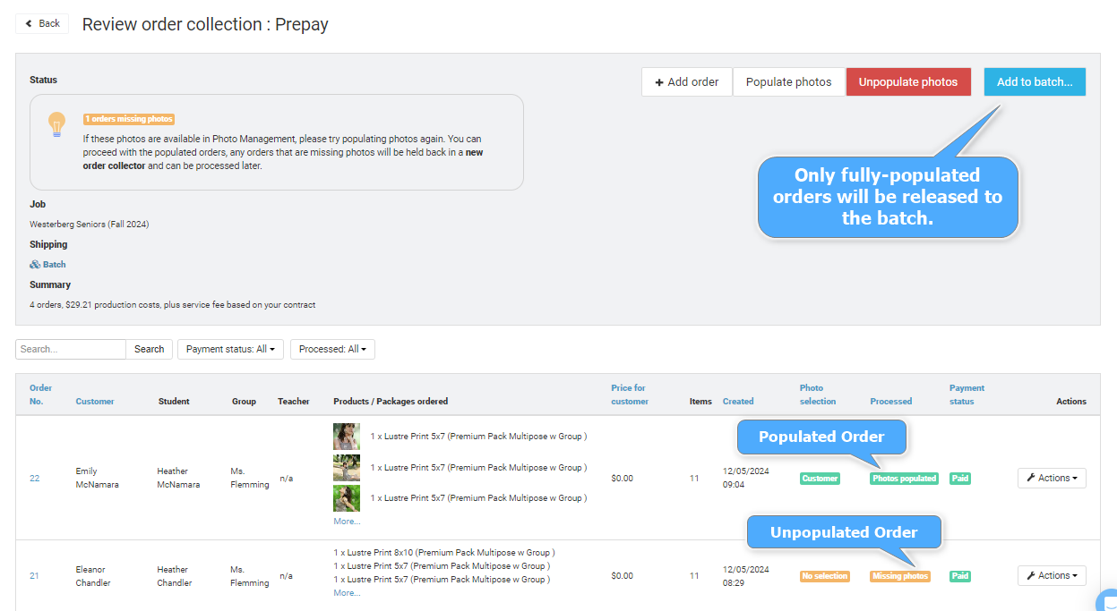This screenshot has width=1117, height=611.
Task: Click the red Unpopulate photos button
Action: coord(908,81)
